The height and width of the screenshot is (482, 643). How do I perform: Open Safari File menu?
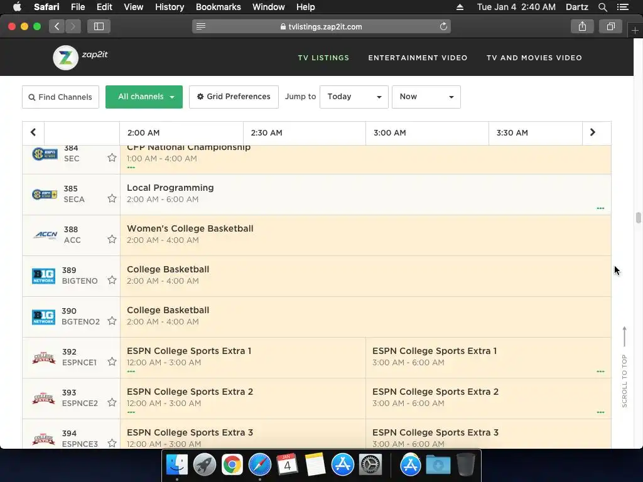77,7
